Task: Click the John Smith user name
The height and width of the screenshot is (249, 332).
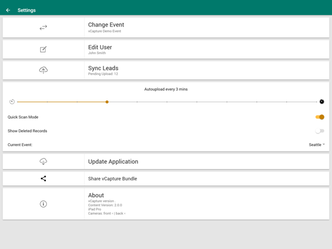Action: pos(97,53)
